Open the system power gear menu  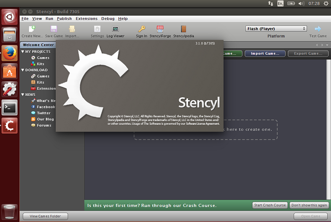pos(326,3)
